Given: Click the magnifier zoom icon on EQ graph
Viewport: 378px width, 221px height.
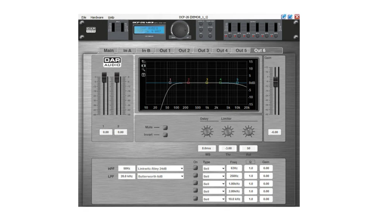Looking at the screenshot, I should (x=144, y=70).
